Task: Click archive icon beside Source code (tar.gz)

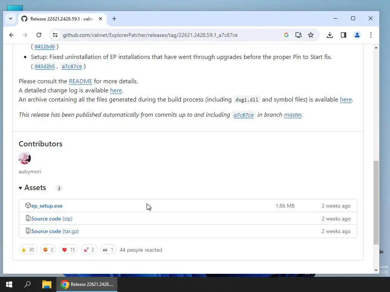Action: 28,231
